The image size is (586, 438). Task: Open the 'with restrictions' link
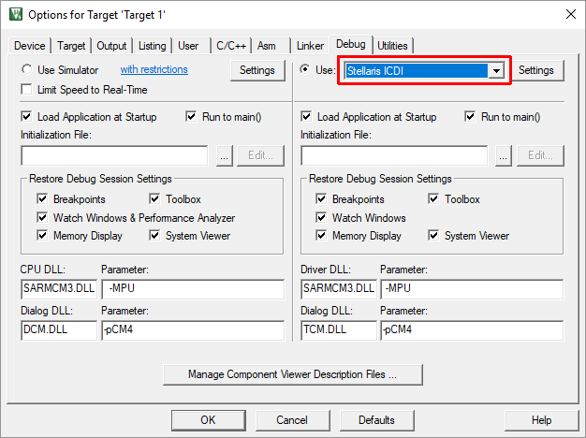(x=154, y=69)
